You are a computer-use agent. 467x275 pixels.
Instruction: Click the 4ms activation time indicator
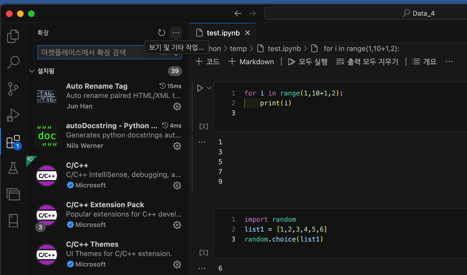coord(172,126)
